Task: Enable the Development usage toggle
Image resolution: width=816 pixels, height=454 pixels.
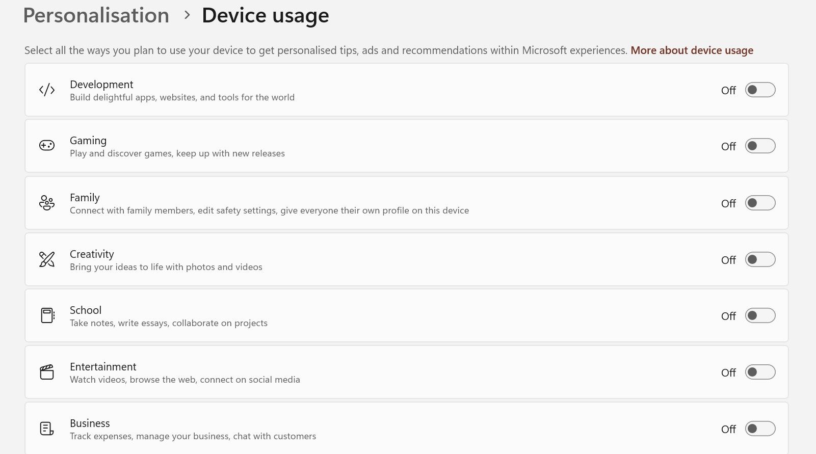Action: 760,90
